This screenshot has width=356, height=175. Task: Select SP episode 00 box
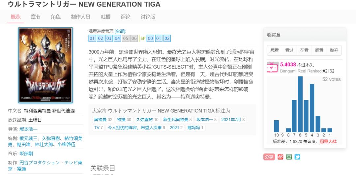coord(150,38)
